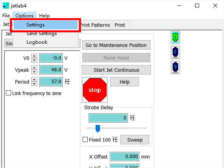Click the Strobe Delay slider handle
The height and width of the screenshot is (168, 224).
pos(98,129)
